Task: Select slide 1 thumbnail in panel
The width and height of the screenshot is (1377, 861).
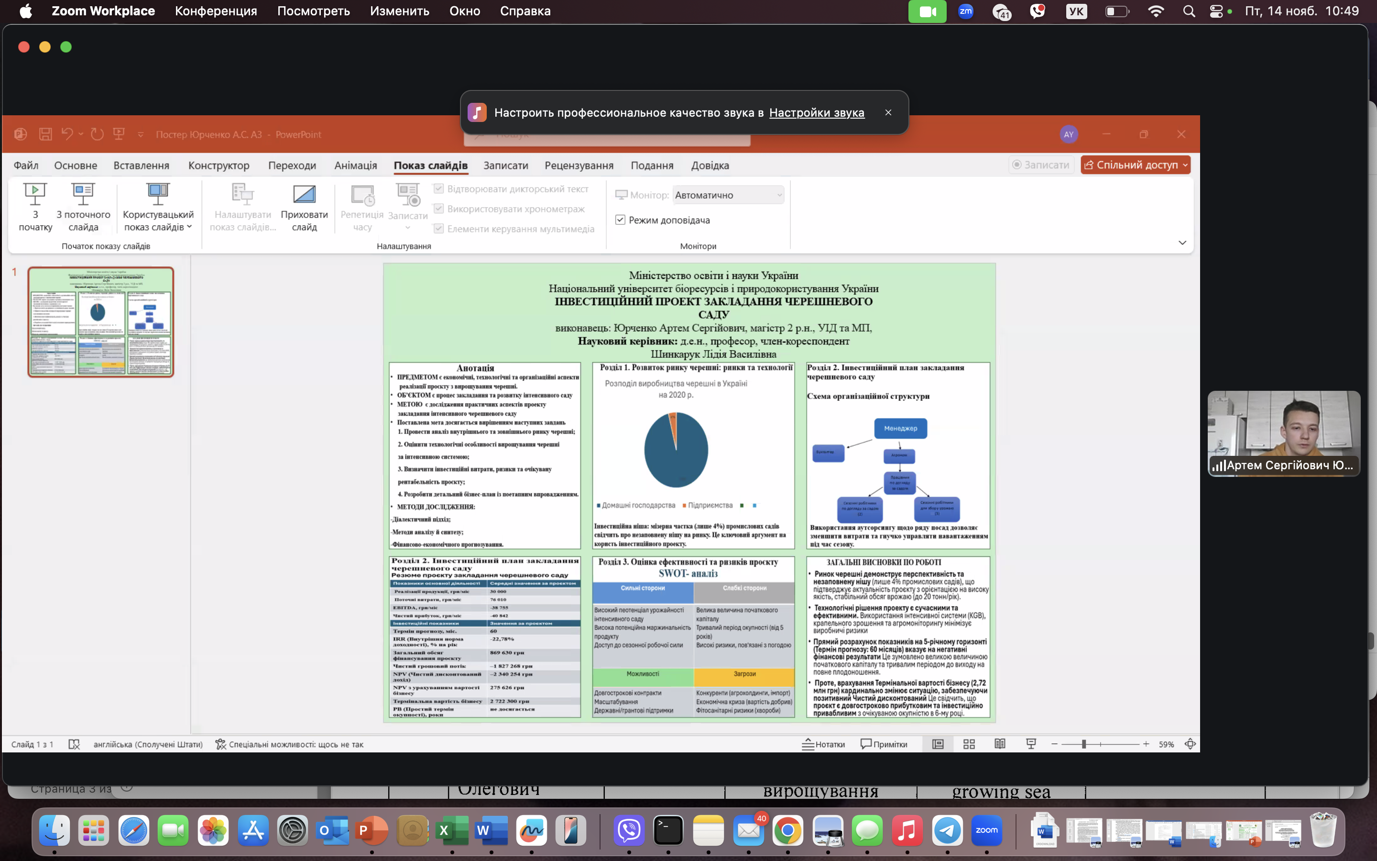Action: [101, 322]
